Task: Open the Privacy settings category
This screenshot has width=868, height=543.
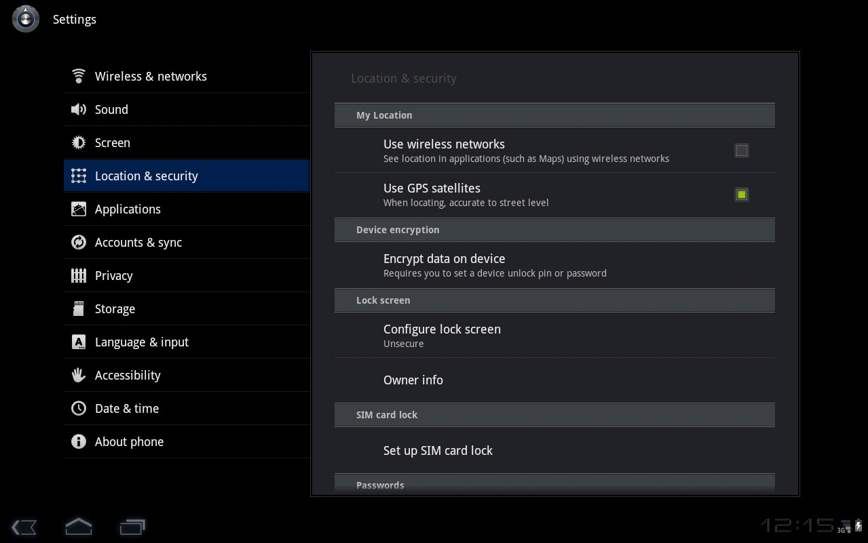Action: pyautogui.click(x=114, y=276)
